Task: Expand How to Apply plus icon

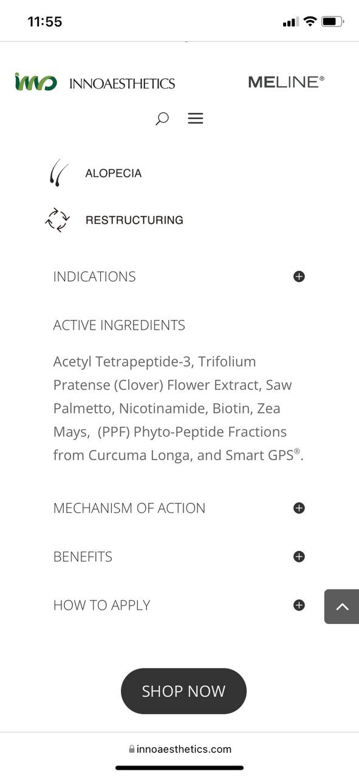Action: (x=299, y=605)
